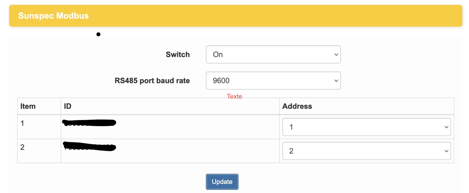Click the chevron arrow on the Switch dropdown
Viewport: 469px width, 193px height.
coord(336,54)
